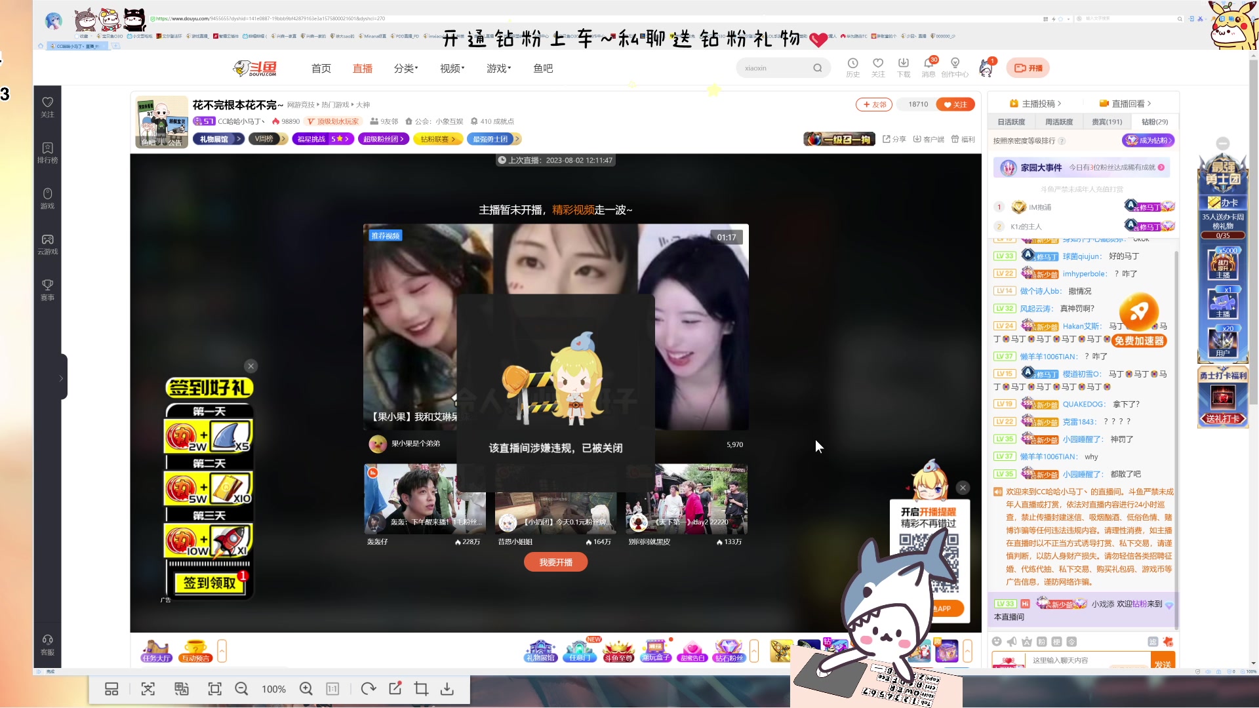Viewport: 1259px width, 708px height.
Task: Click the 我要开播 button
Action: click(x=555, y=562)
